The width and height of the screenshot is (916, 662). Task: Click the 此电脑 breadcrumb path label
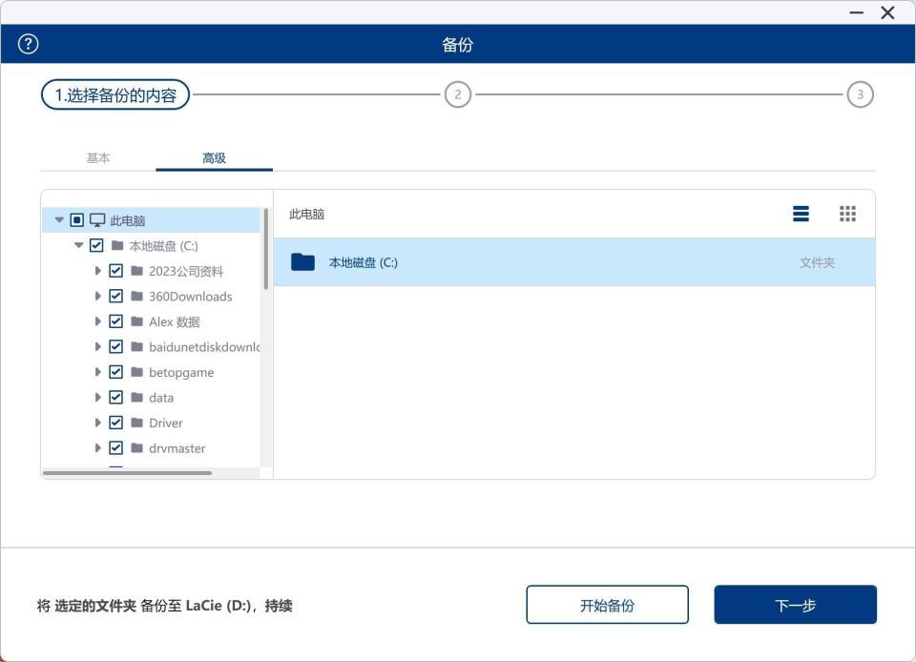click(x=306, y=215)
